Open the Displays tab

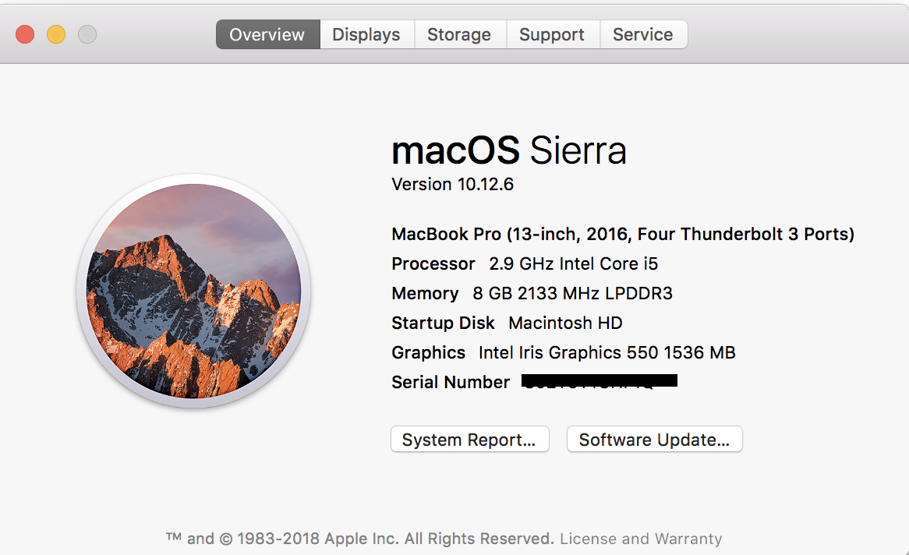(366, 35)
